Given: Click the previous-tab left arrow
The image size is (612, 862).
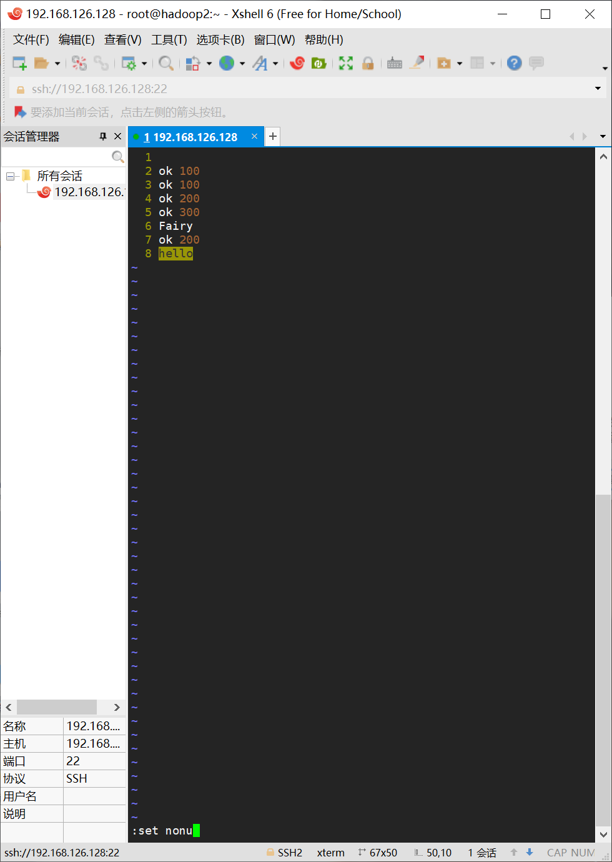Looking at the screenshot, I should (572, 136).
